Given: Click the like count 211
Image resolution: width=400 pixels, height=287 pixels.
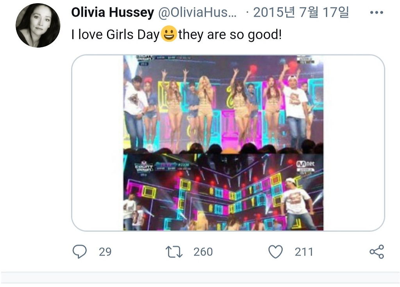Looking at the screenshot, I should (304, 252).
